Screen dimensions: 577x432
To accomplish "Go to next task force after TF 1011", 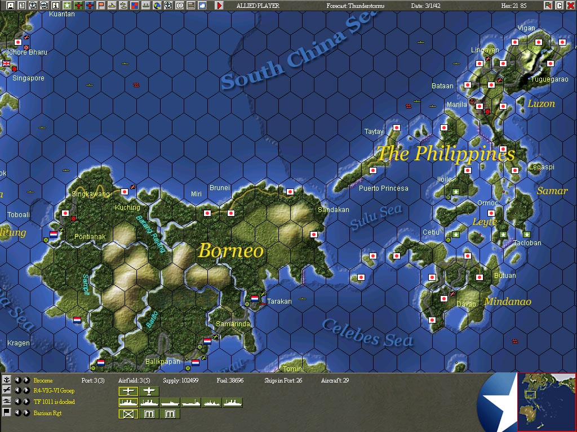I will tap(26, 402).
